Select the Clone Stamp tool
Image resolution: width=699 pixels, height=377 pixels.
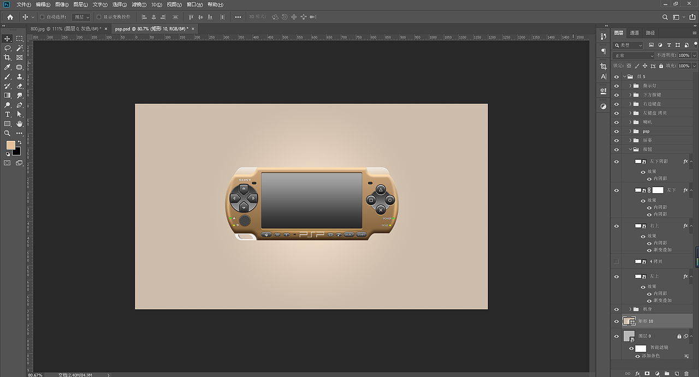(x=20, y=76)
